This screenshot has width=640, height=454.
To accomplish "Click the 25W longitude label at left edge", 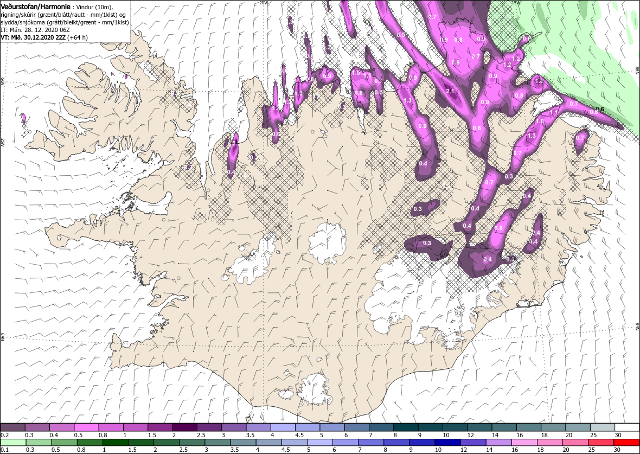I will tap(3, 143).
